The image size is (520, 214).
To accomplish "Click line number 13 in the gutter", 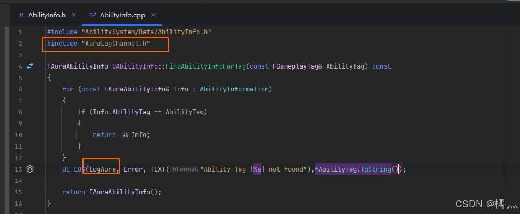I will pos(19,169).
